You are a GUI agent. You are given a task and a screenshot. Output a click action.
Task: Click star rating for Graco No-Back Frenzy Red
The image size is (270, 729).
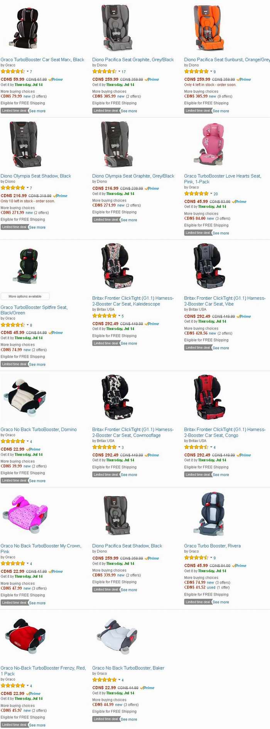[13, 686]
